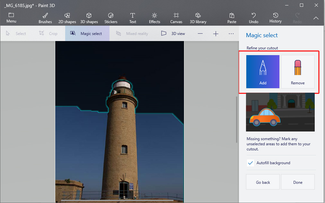Screen dimensions: 325x203
Task: Select the Text tool
Action: (x=133, y=18)
